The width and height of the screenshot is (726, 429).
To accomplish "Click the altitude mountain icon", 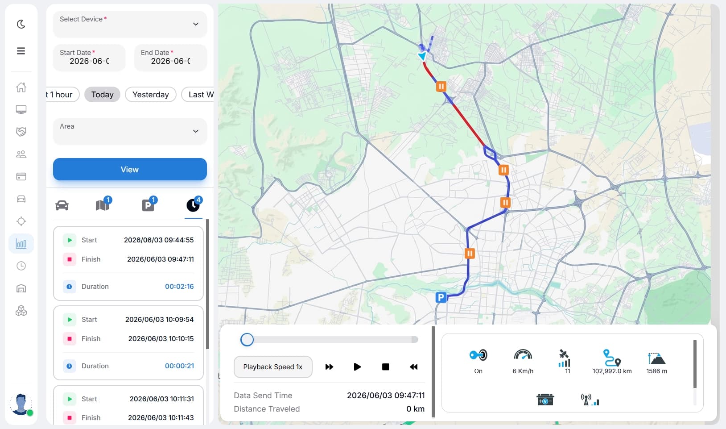I will 656,358.
